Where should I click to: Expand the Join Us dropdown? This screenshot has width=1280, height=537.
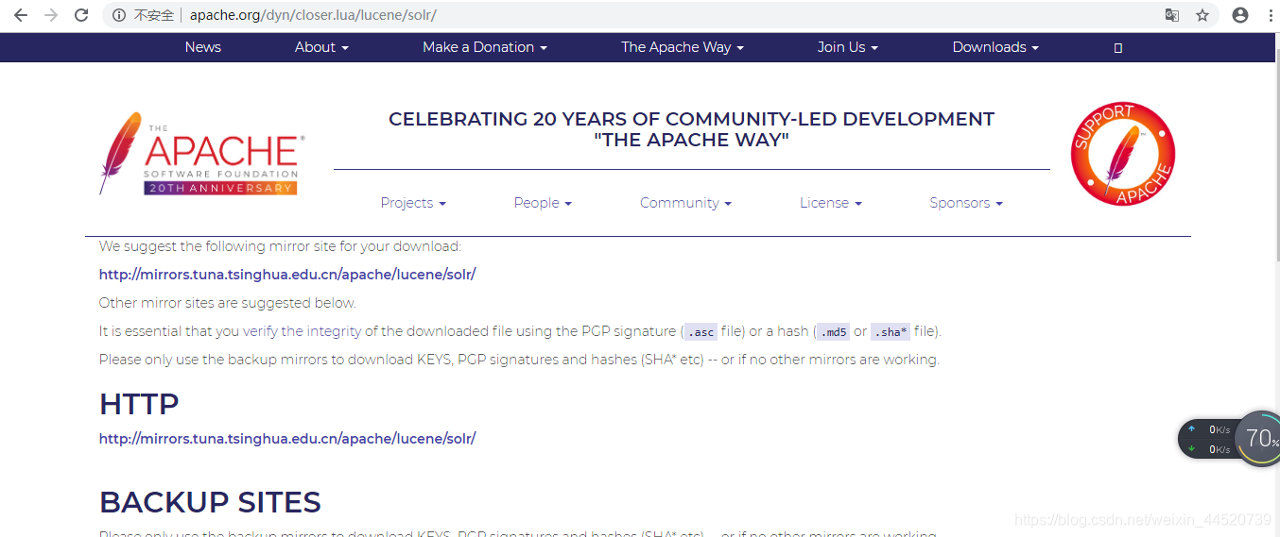[x=848, y=47]
